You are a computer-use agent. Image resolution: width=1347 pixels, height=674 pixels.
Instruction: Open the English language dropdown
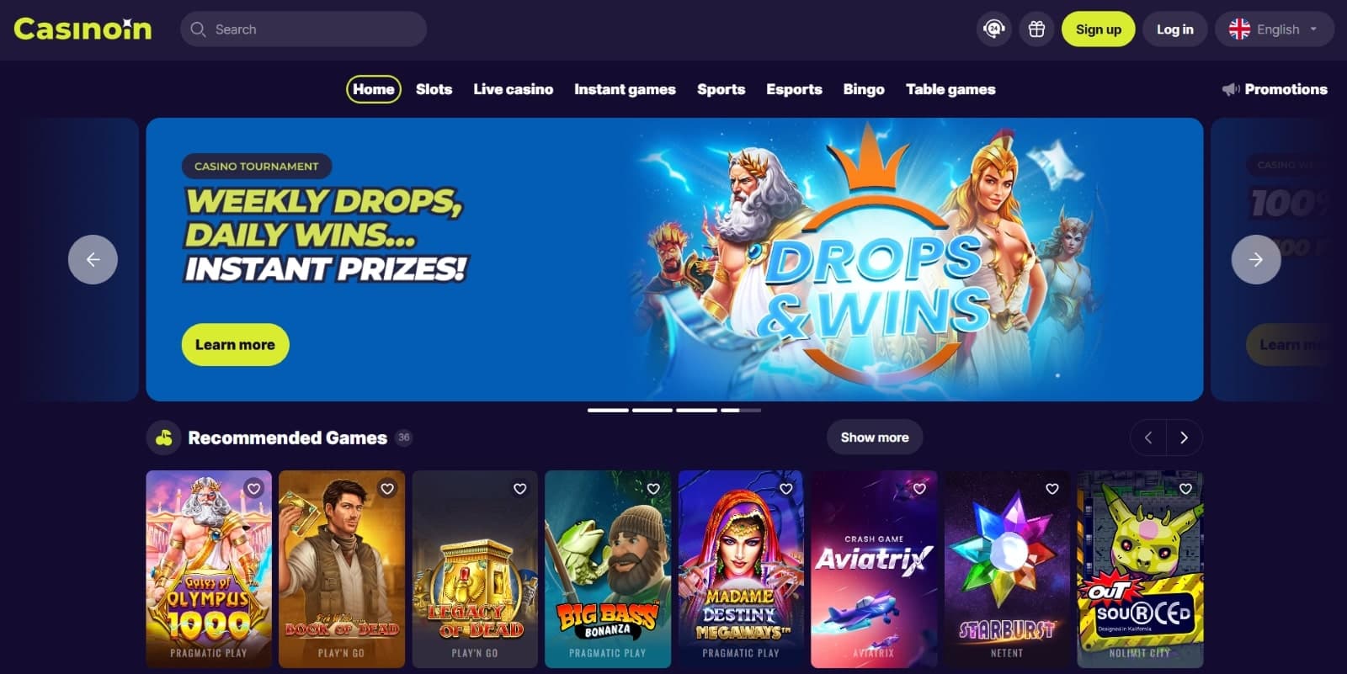1274,29
